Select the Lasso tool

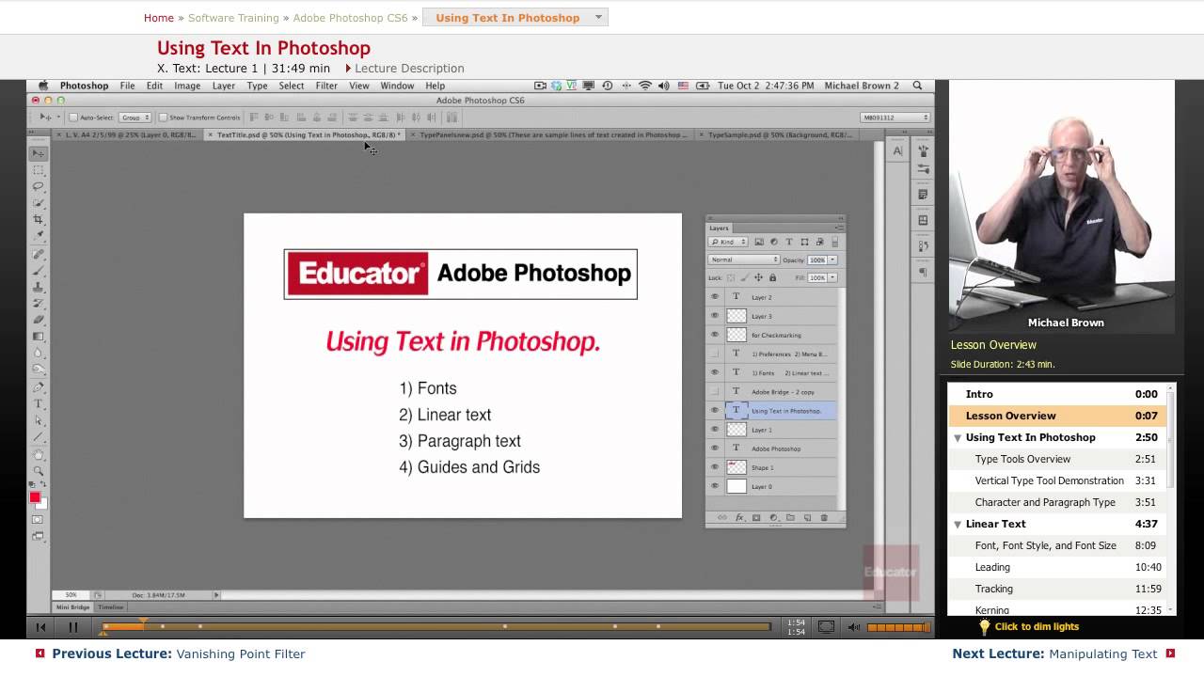click(39, 186)
